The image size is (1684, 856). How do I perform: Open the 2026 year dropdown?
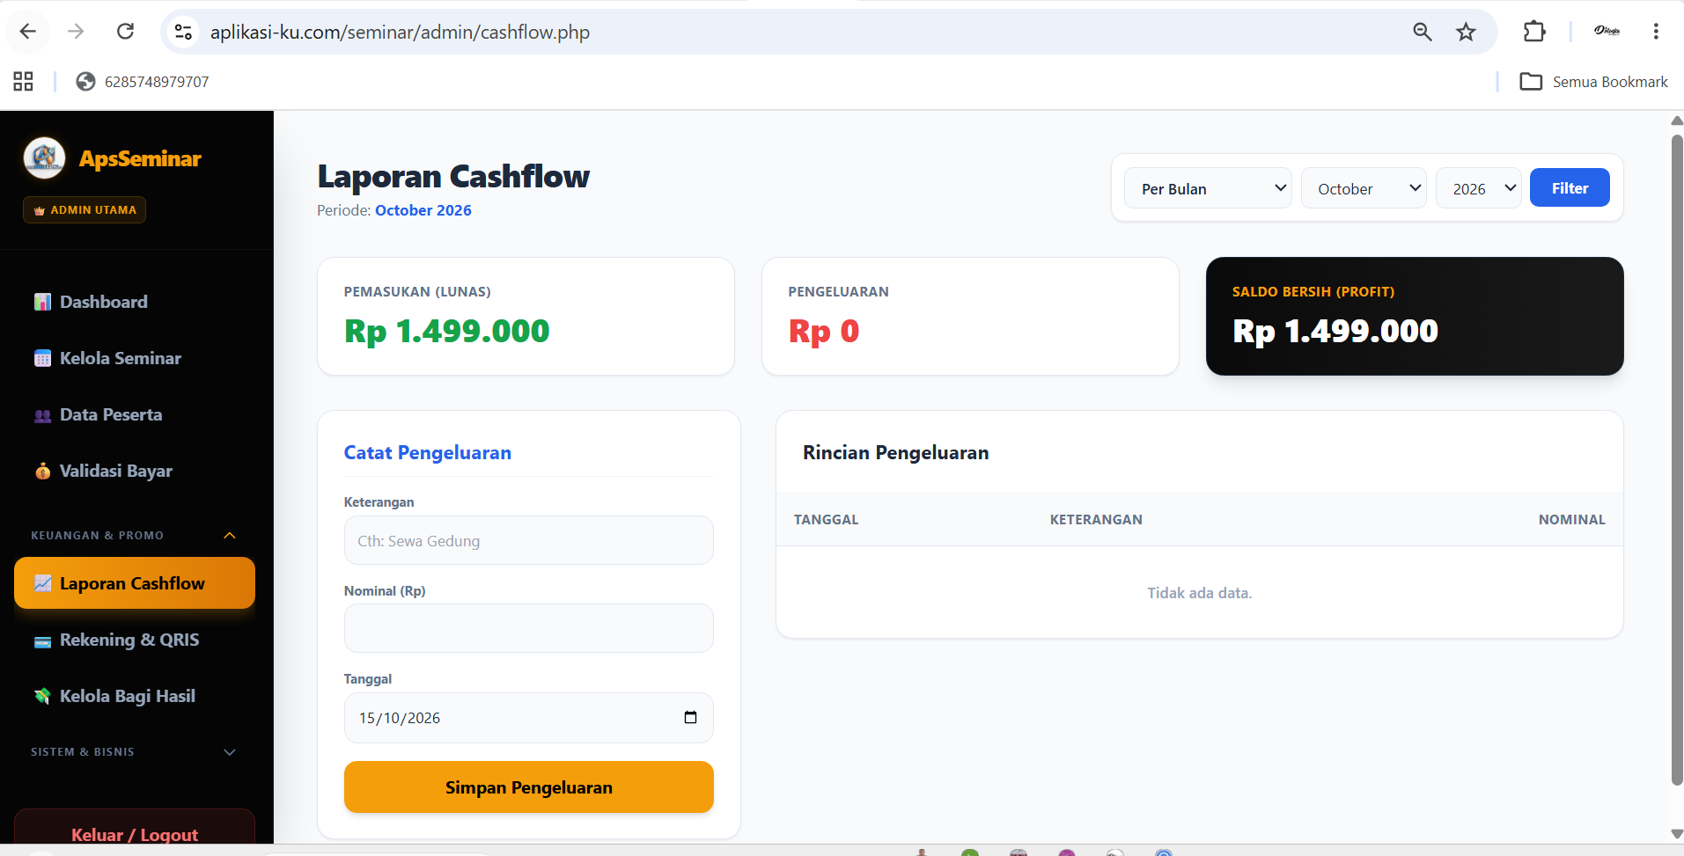point(1479,188)
